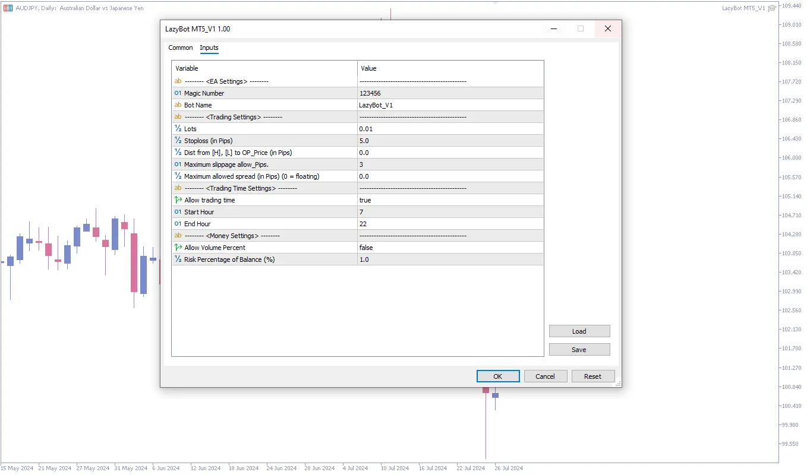This screenshot has height=475, width=807.
Task: Click the Value column header
Action: 450,68
